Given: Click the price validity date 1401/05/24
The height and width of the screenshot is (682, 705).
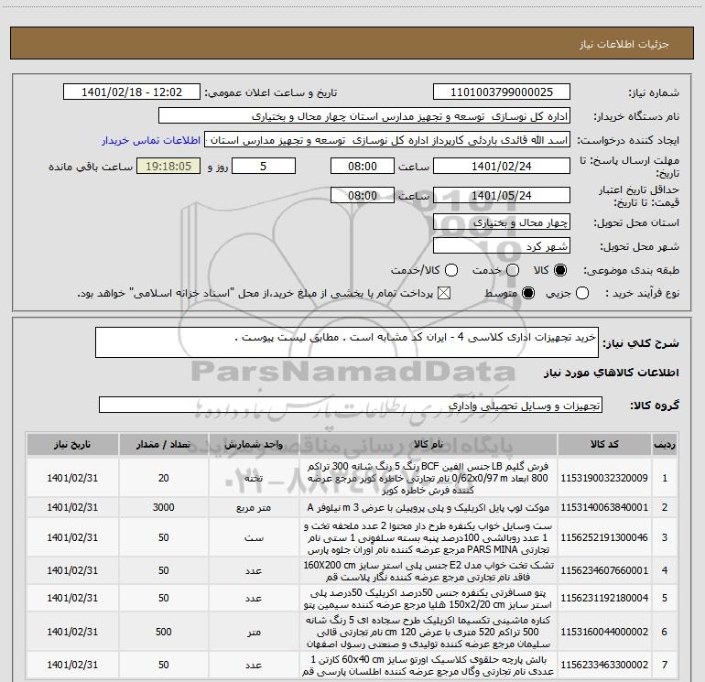Looking at the screenshot, I should click(x=502, y=195).
